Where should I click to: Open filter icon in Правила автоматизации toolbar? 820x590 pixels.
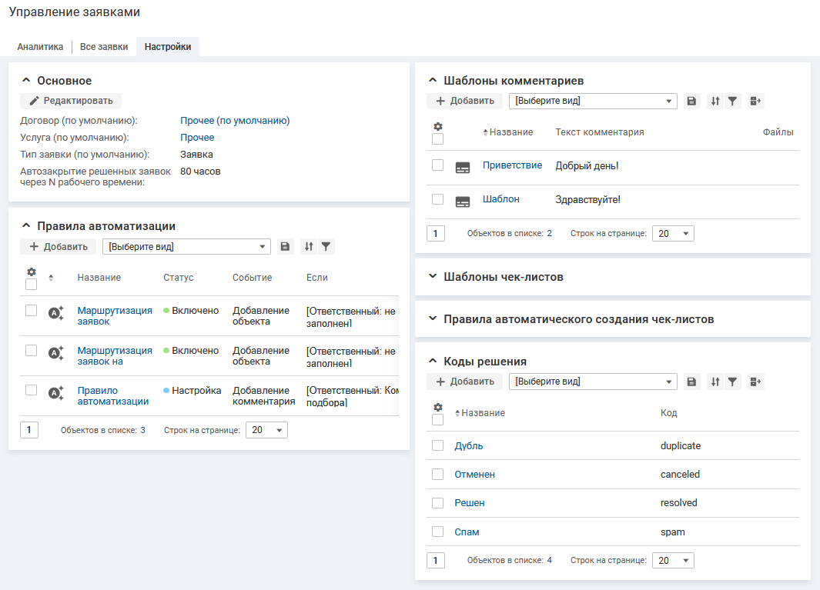coord(326,247)
